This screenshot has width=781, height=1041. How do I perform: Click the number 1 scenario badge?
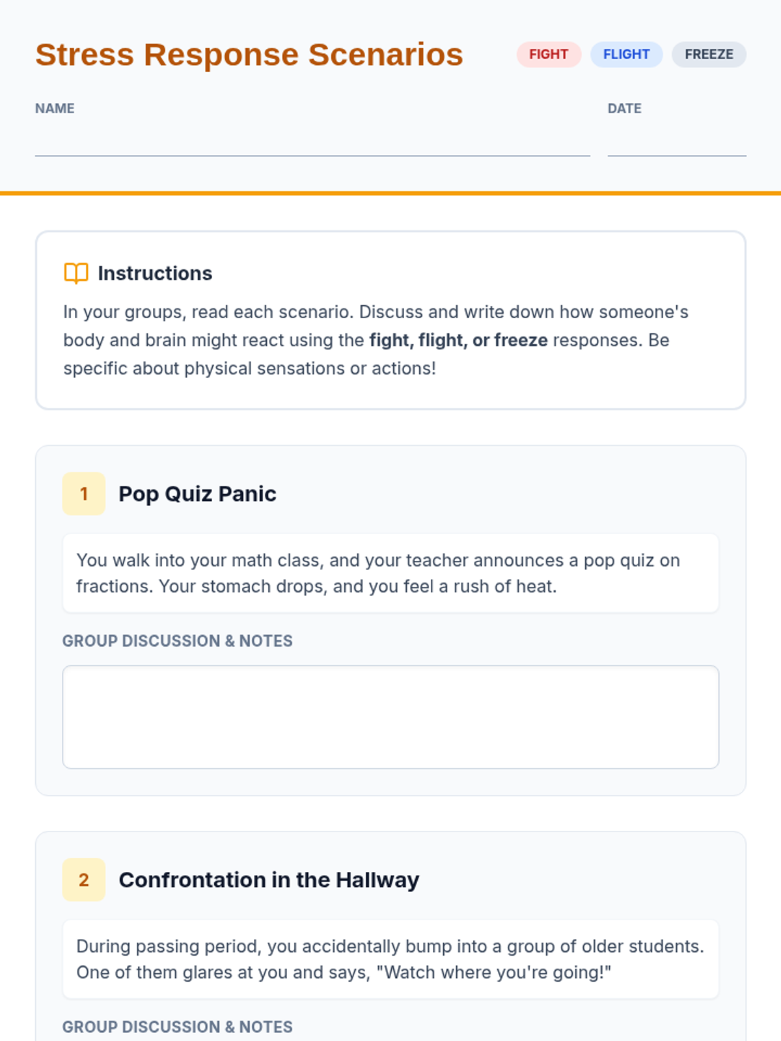84,494
